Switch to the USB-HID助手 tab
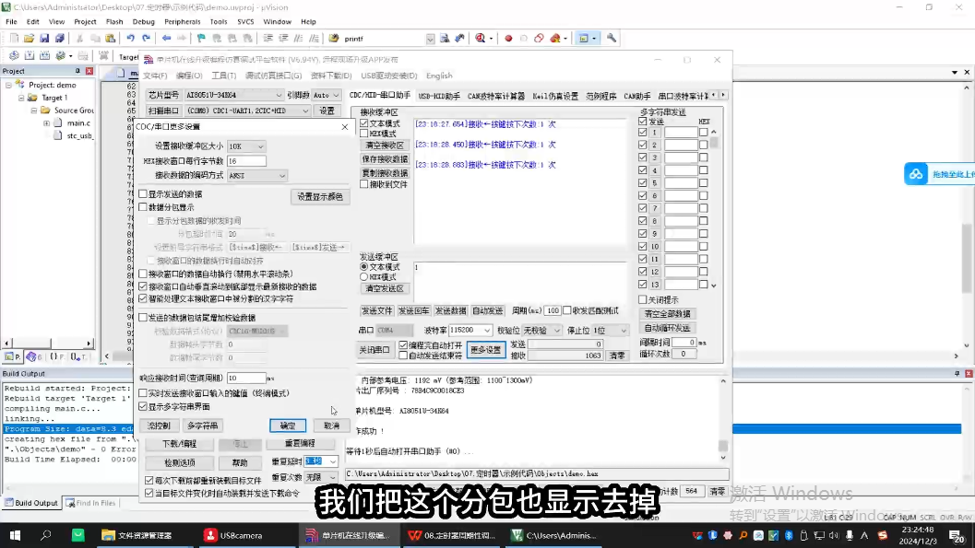975x548 pixels. [439, 96]
